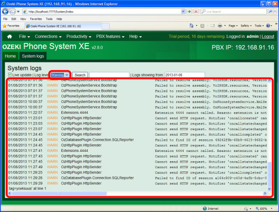Click the green Go arrow beside address bar
The width and height of the screenshot is (279, 212).
pyautogui.click(x=189, y=12)
